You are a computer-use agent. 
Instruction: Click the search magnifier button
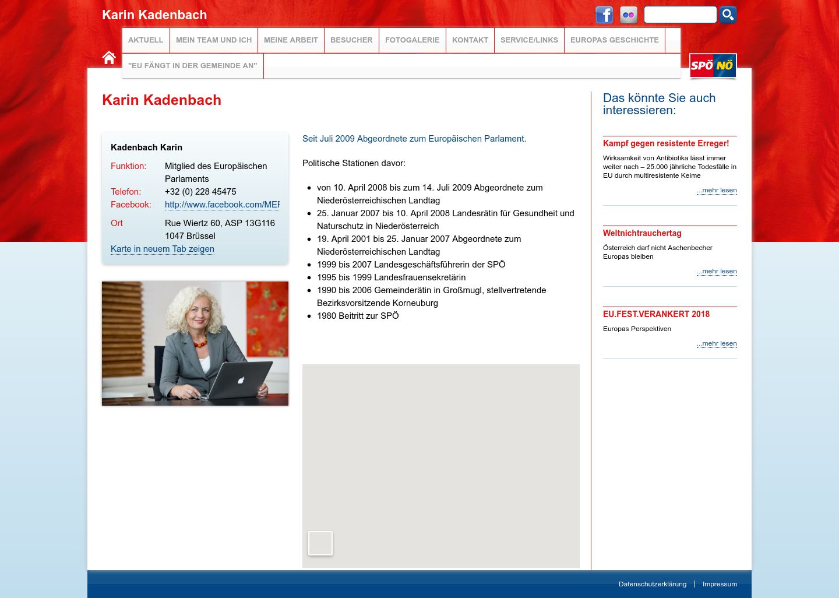point(728,15)
